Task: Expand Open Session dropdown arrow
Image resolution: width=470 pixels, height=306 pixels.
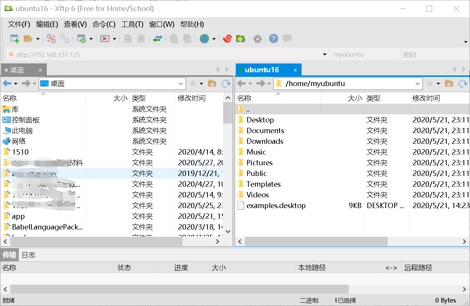Action: click(38, 39)
